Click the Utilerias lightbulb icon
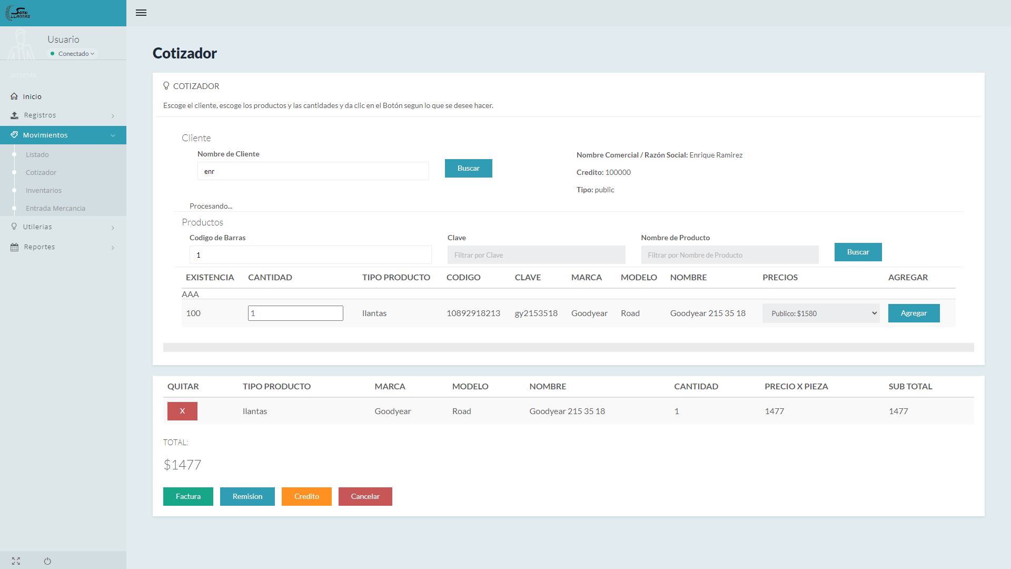This screenshot has height=569, width=1011. pyautogui.click(x=14, y=227)
